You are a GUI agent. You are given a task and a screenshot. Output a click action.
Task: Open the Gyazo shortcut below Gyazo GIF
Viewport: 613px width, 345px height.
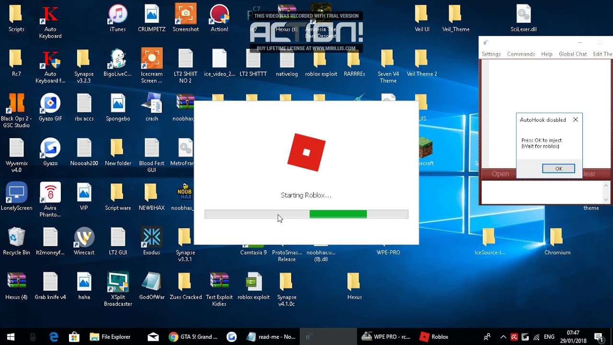coord(50,152)
